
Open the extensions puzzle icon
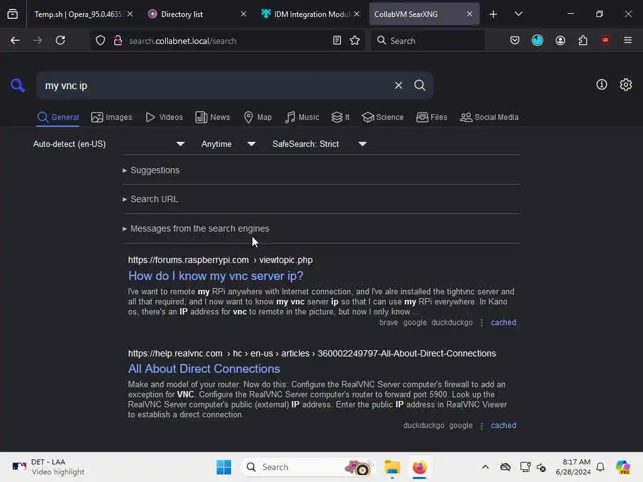(583, 40)
